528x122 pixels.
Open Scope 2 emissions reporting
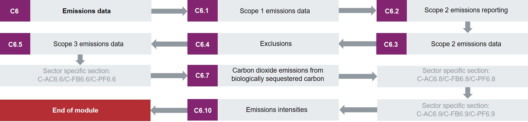tap(467, 11)
